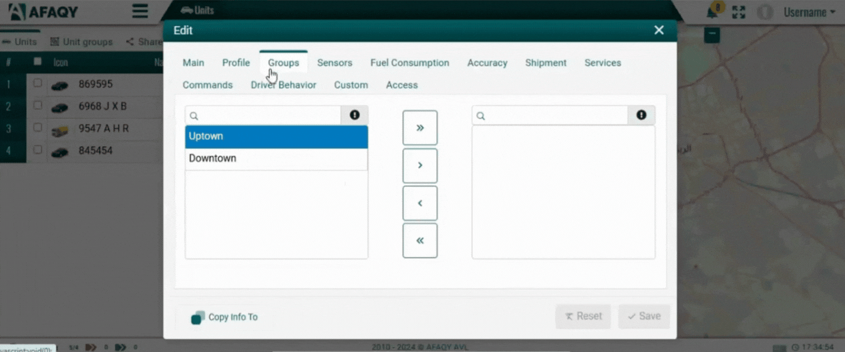
Task: Click the move selected left arrow
Action: (x=420, y=203)
